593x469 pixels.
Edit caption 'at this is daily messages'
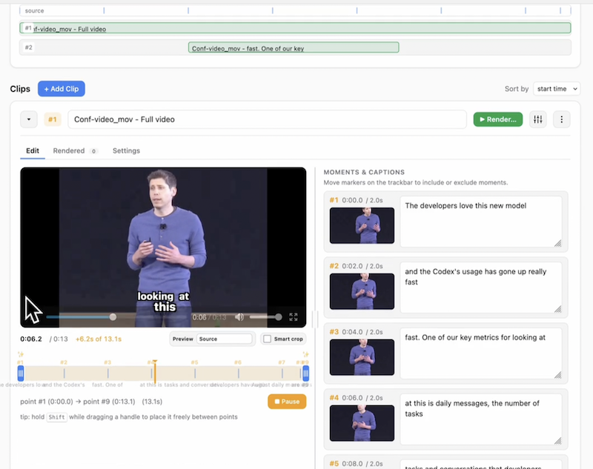[x=480, y=419]
